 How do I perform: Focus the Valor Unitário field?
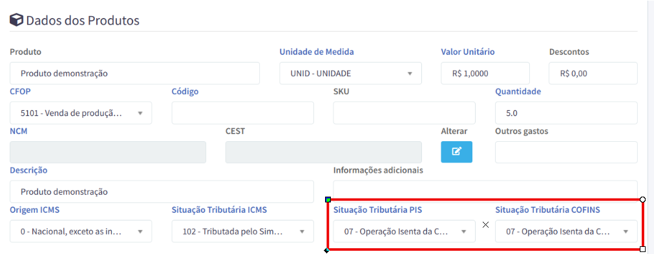[485, 73]
